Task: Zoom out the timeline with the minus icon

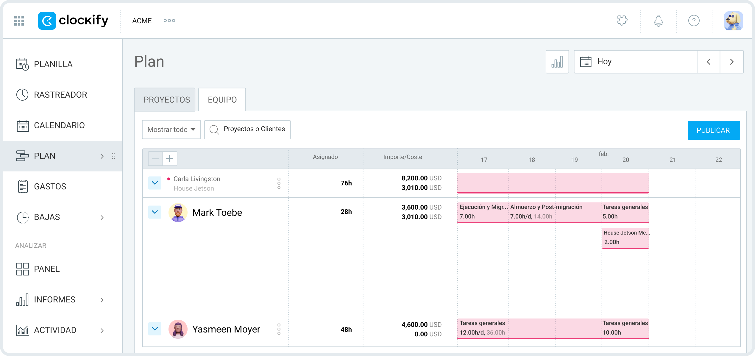Action: [155, 158]
